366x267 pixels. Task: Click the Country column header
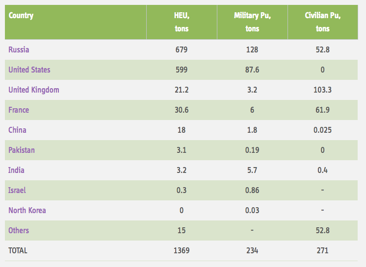[21, 16]
